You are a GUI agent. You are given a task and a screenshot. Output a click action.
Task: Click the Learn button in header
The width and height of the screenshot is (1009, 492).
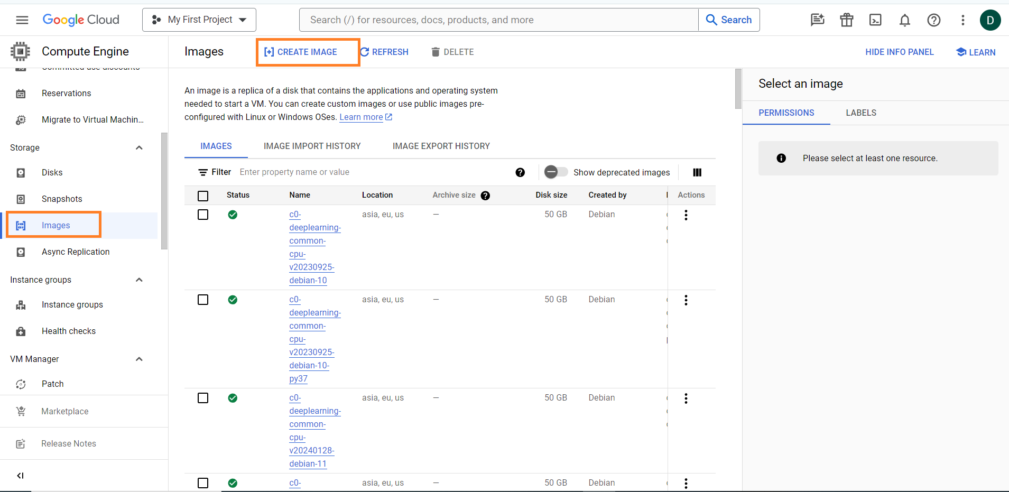pyautogui.click(x=976, y=52)
